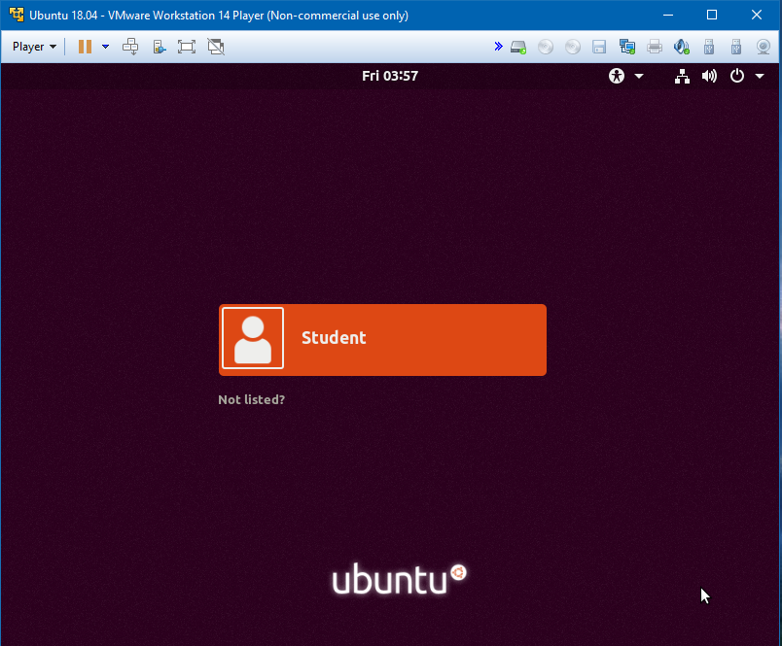Click the floppy drive device icon

click(599, 47)
